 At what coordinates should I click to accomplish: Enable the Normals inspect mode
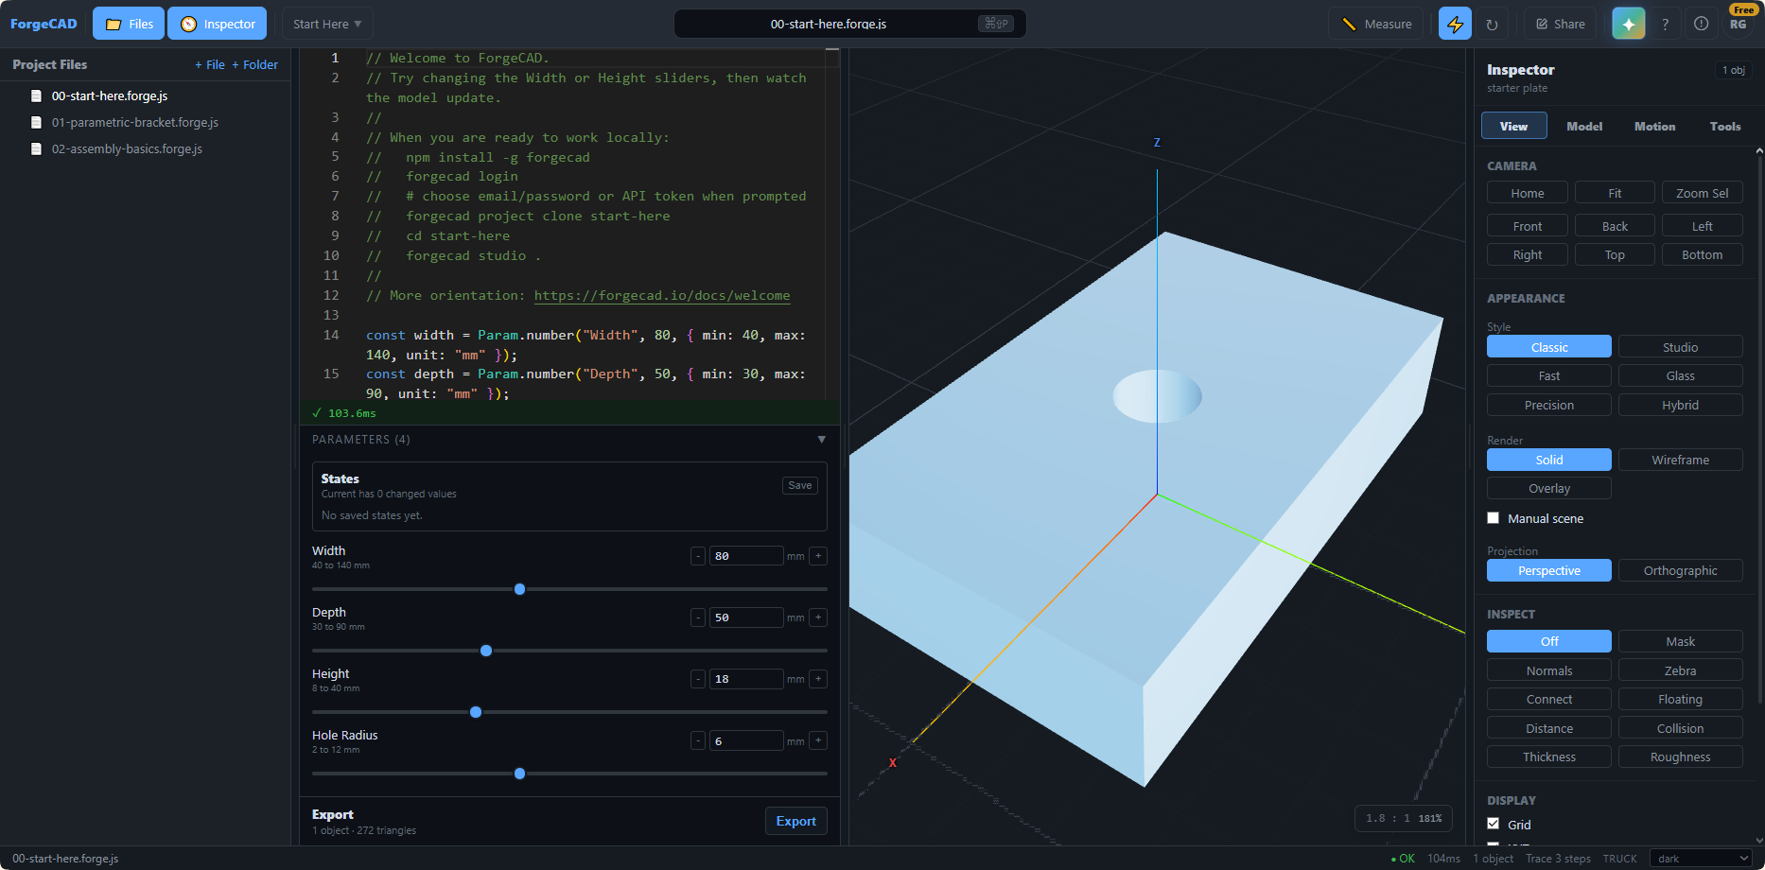tap(1549, 670)
